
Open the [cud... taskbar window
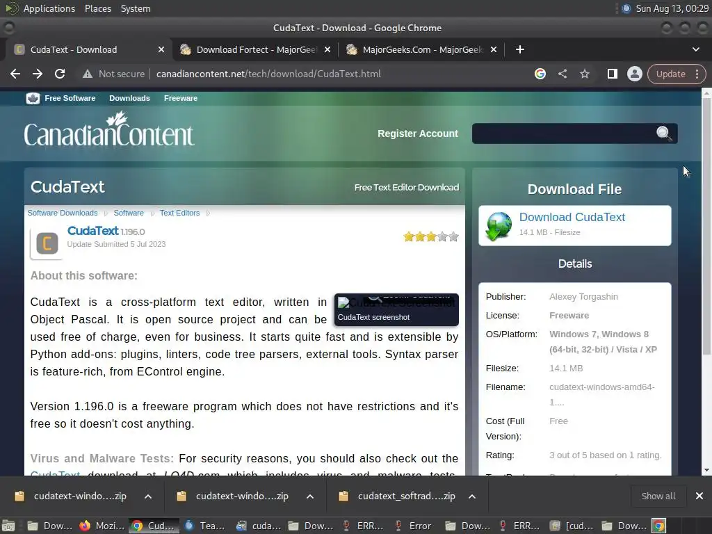(572, 526)
